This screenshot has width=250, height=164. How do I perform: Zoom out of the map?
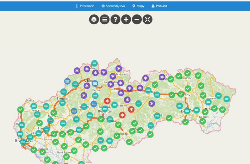pyautogui.click(x=137, y=19)
